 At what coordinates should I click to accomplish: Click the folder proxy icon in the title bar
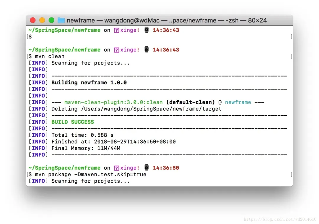[x=61, y=20]
